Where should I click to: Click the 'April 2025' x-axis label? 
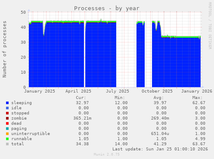[78, 91]
